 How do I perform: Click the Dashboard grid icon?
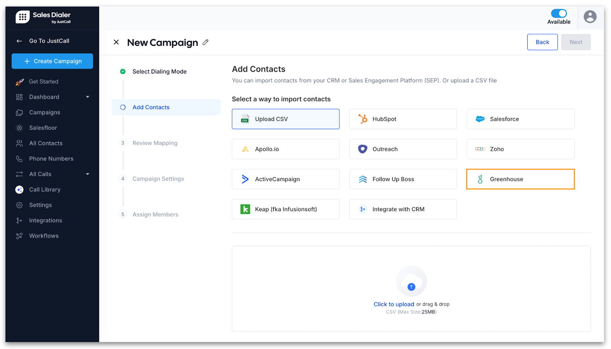click(x=19, y=97)
